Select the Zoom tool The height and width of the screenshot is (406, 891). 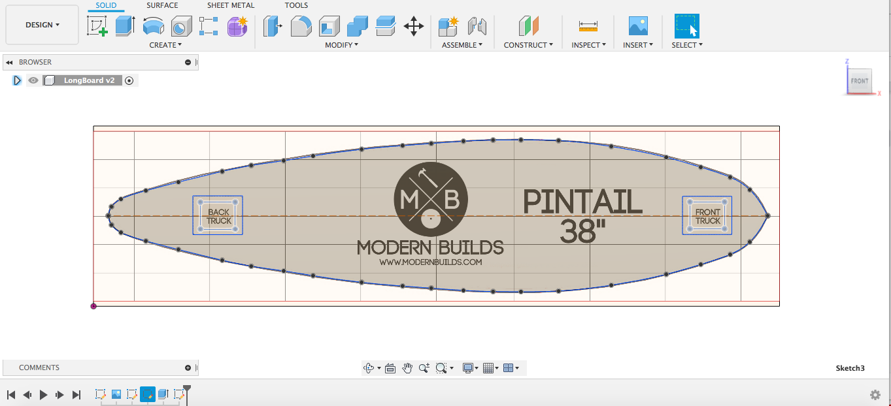pyautogui.click(x=424, y=368)
